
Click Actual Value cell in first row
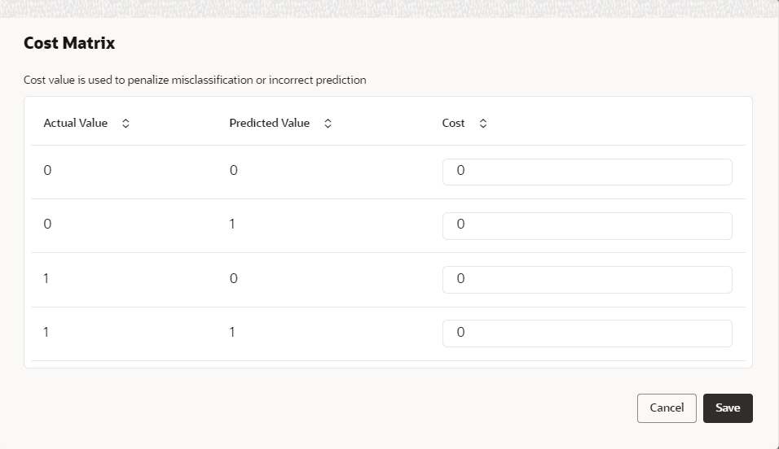click(x=47, y=171)
